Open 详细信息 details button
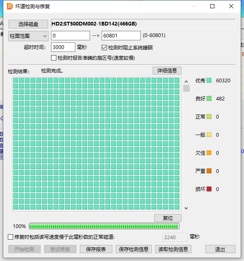 (x=167, y=70)
